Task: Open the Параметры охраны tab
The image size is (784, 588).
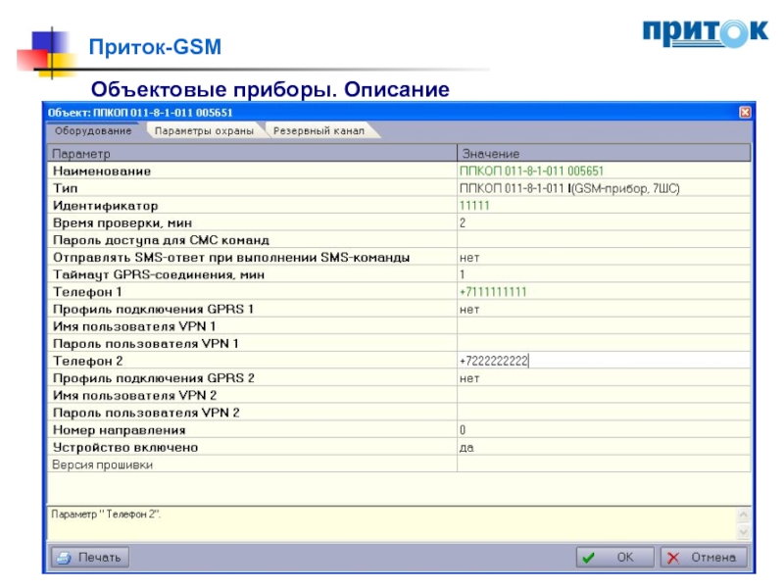Action: tap(204, 130)
